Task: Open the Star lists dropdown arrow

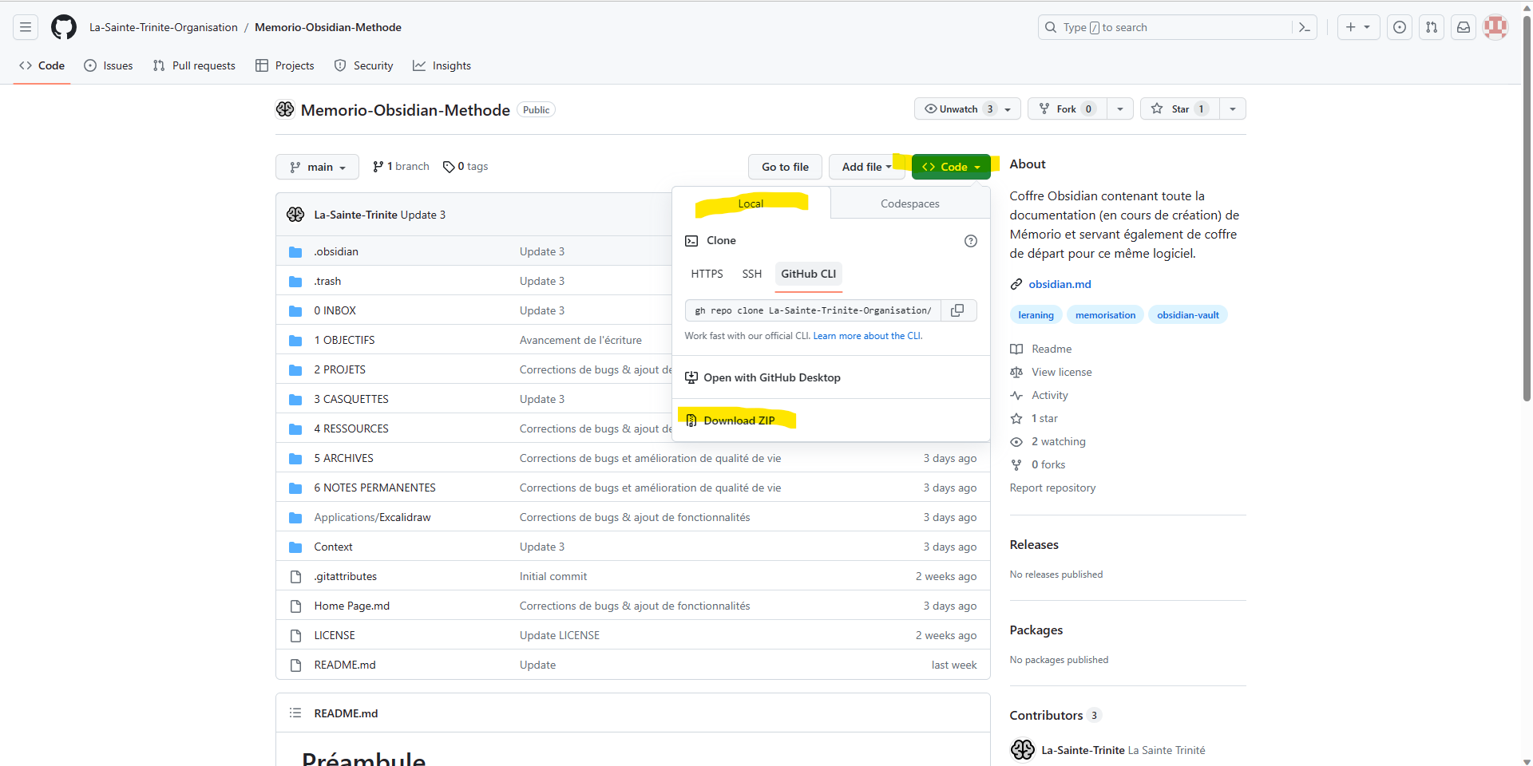Action: pos(1233,109)
